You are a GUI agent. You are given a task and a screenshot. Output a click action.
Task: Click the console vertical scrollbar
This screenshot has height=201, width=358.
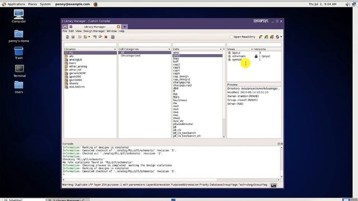pyautogui.click(x=281, y=162)
